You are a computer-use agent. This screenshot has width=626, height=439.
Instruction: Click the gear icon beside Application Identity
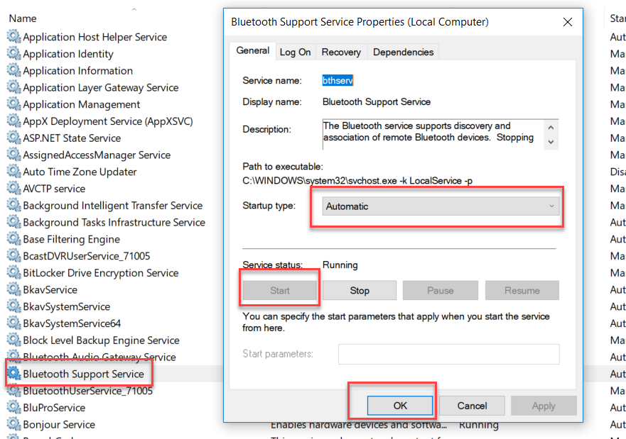pyautogui.click(x=14, y=54)
